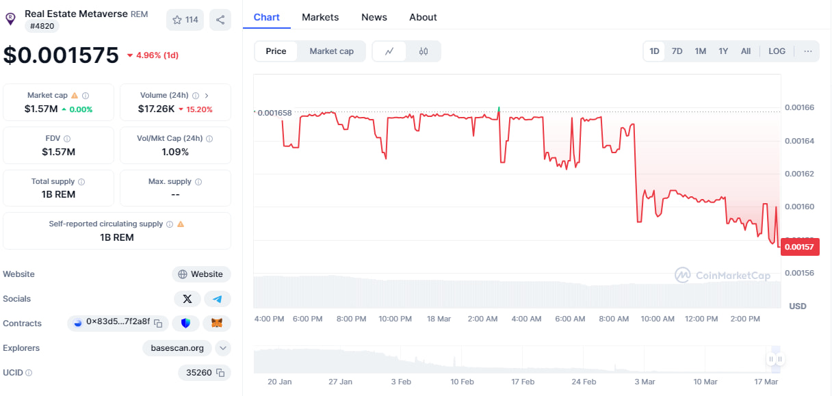Set chart range to 1M
The image size is (832, 396).
(700, 51)
